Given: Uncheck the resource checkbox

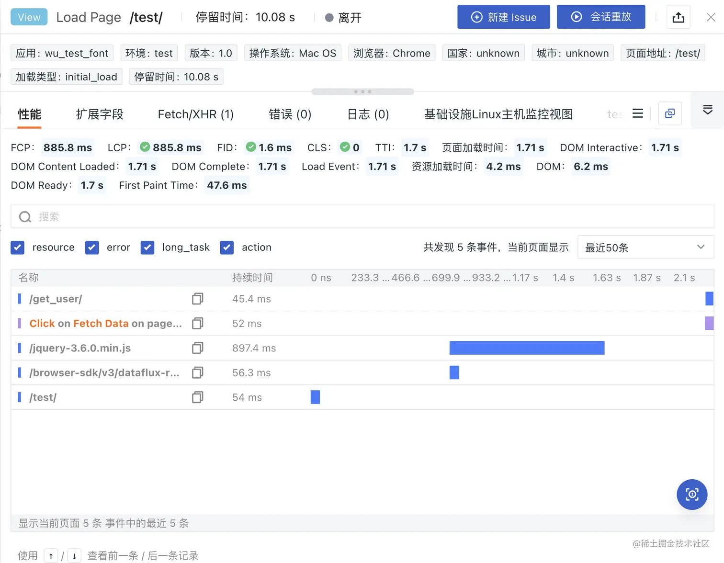Looking at the screenshot, I should point(18,248).
